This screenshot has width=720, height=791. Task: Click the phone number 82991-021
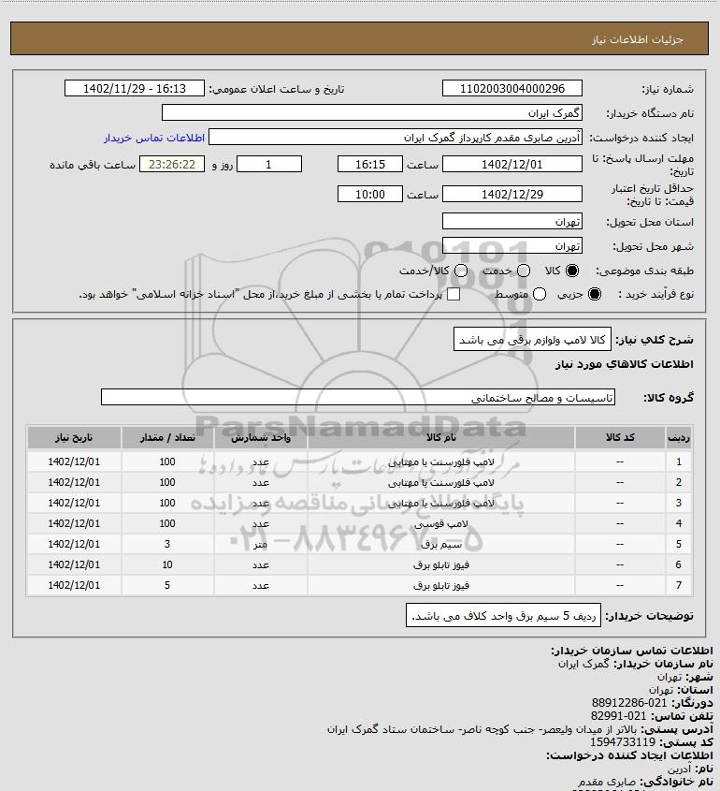coord(618,716)
